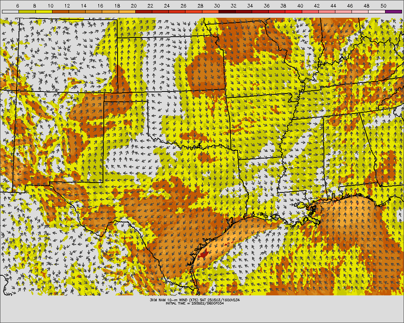404x323 pixels.
Task: Click the gray legend swatch below 6 knots
Action: tap(10, 11)
